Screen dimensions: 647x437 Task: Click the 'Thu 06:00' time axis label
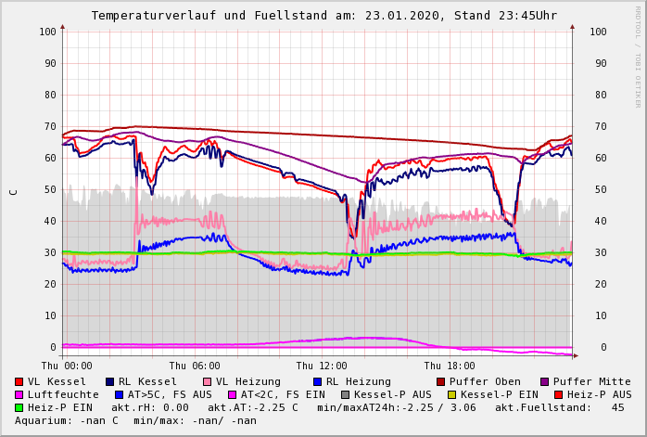[x=195, y=366]
